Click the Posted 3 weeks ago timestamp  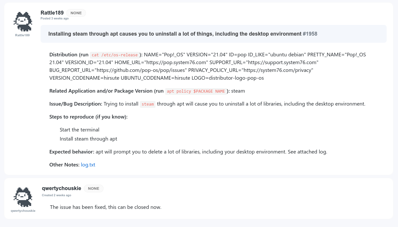[x=55, y=18]
